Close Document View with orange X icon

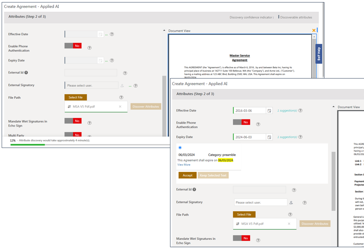[314, 30]
